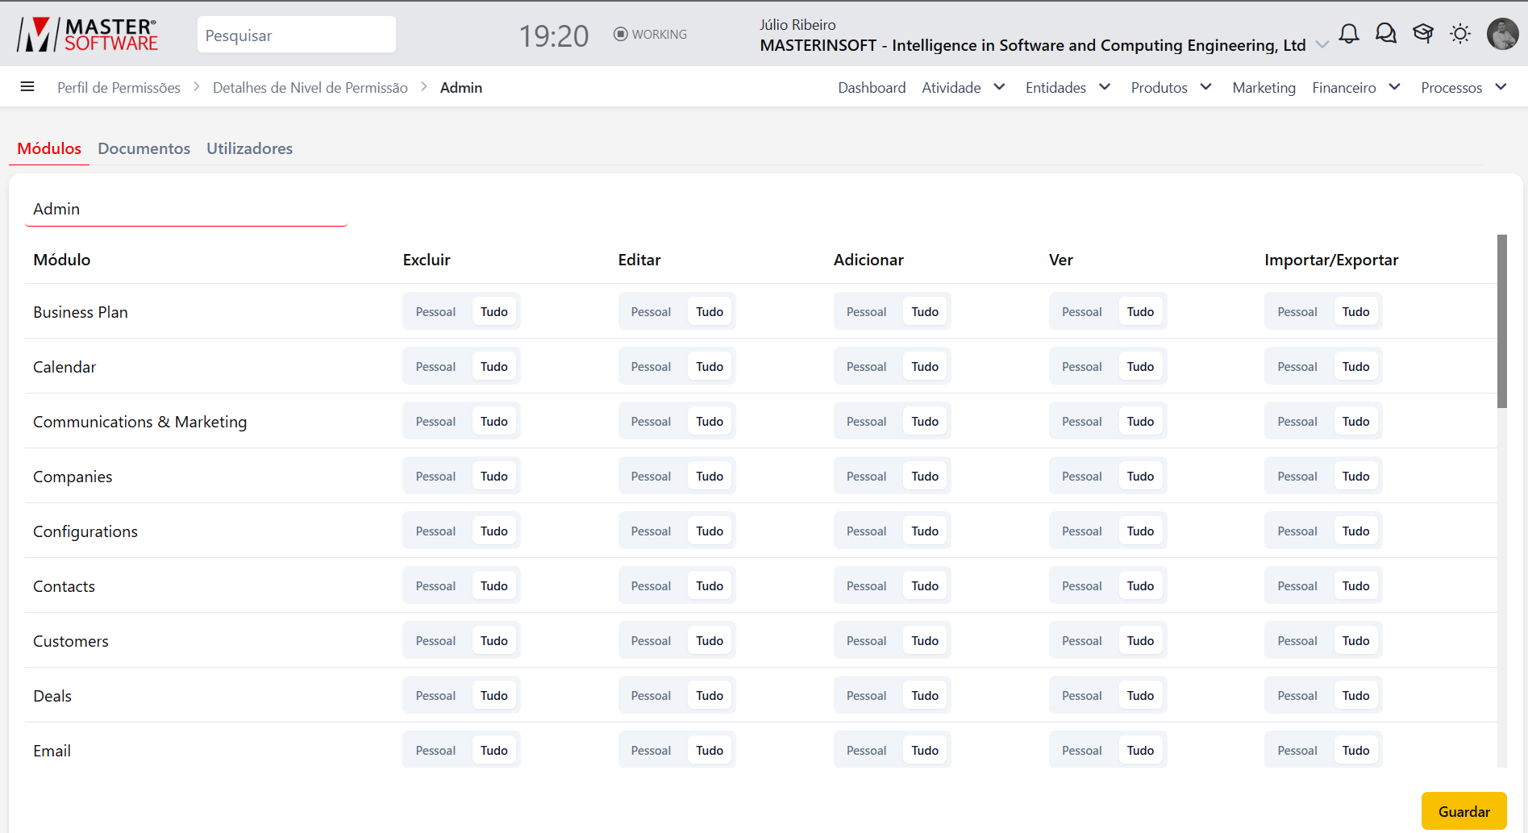Set Deals Editar permission to Tudo
Image resolution: width=1528 pixels, height=833 pixels.
pos(710,696)
